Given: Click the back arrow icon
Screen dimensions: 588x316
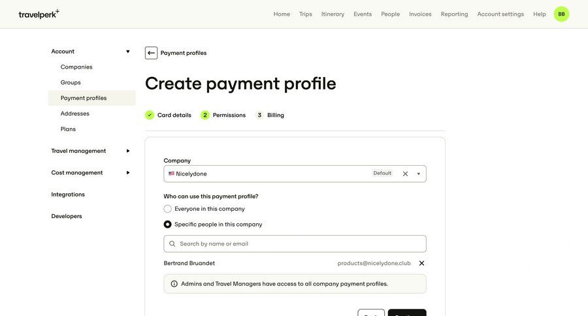Looking at the screenshot, I should (151, 53).
